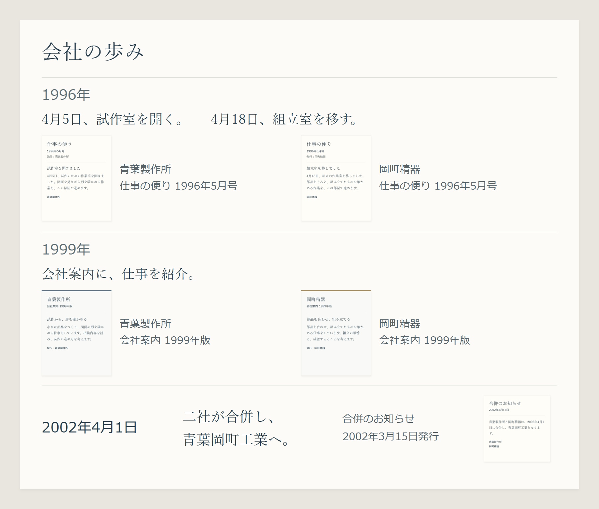Viewport: 599px width, 509px height.
Task: Click 青葉製作所 label in the 1999 section
Action: coord(145,324)
